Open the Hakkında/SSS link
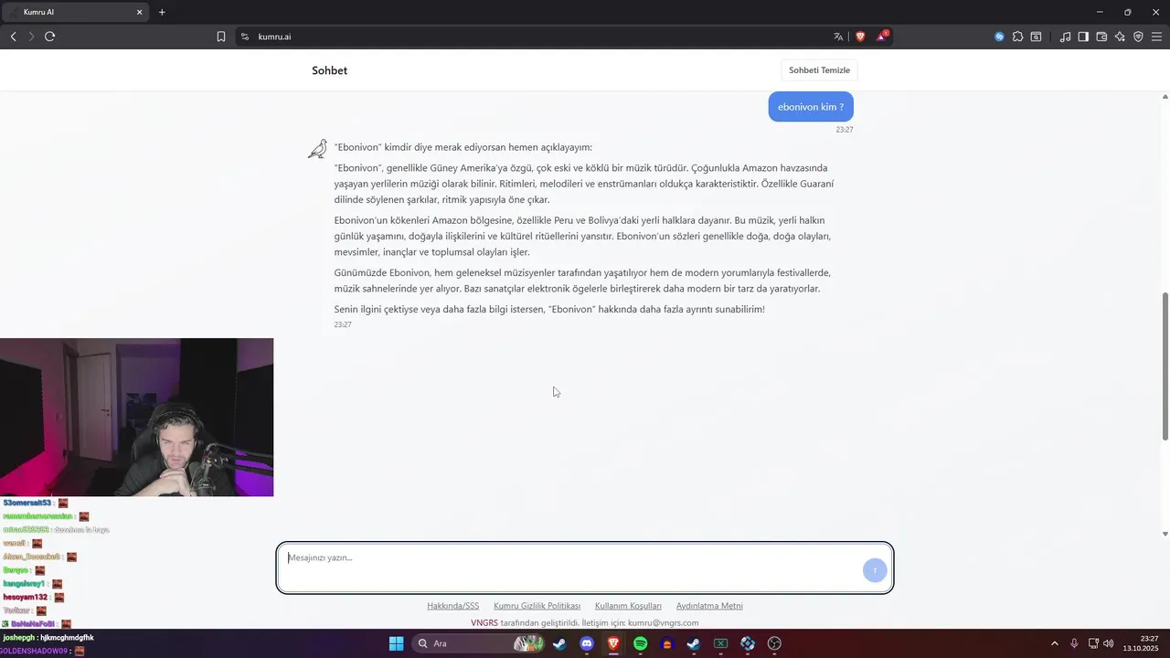The image size is (1170, 658). coord(452,606)
